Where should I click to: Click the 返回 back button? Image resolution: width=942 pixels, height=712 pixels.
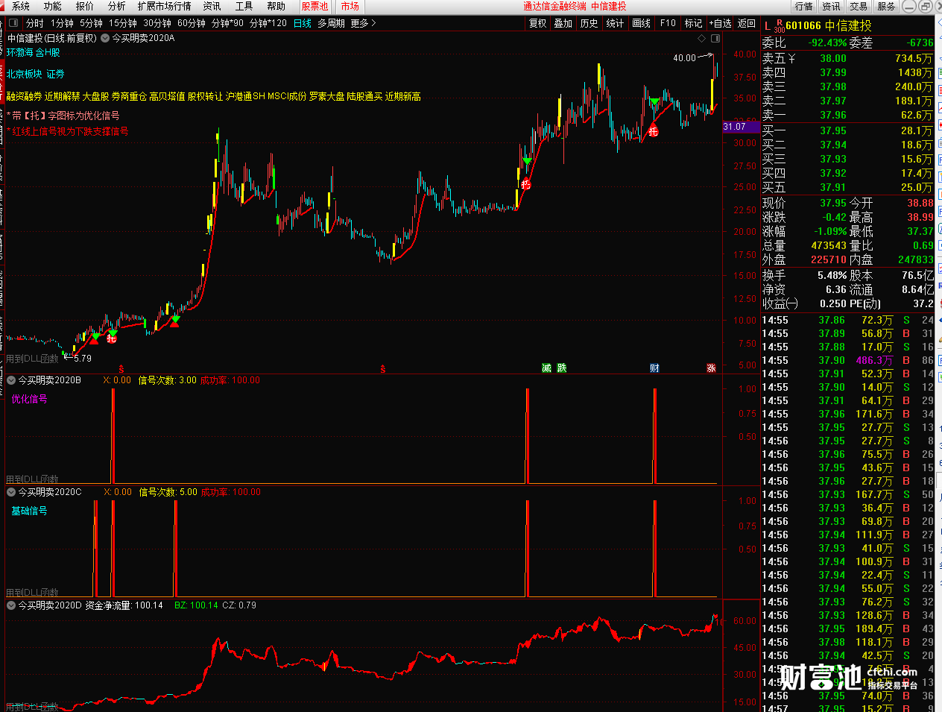tap(747, 23)
